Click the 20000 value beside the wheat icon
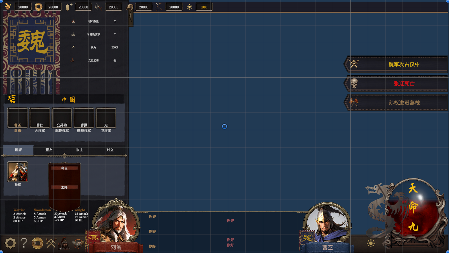Image resolution: width=449 pixels, height=253 pixels. point(23,7)
